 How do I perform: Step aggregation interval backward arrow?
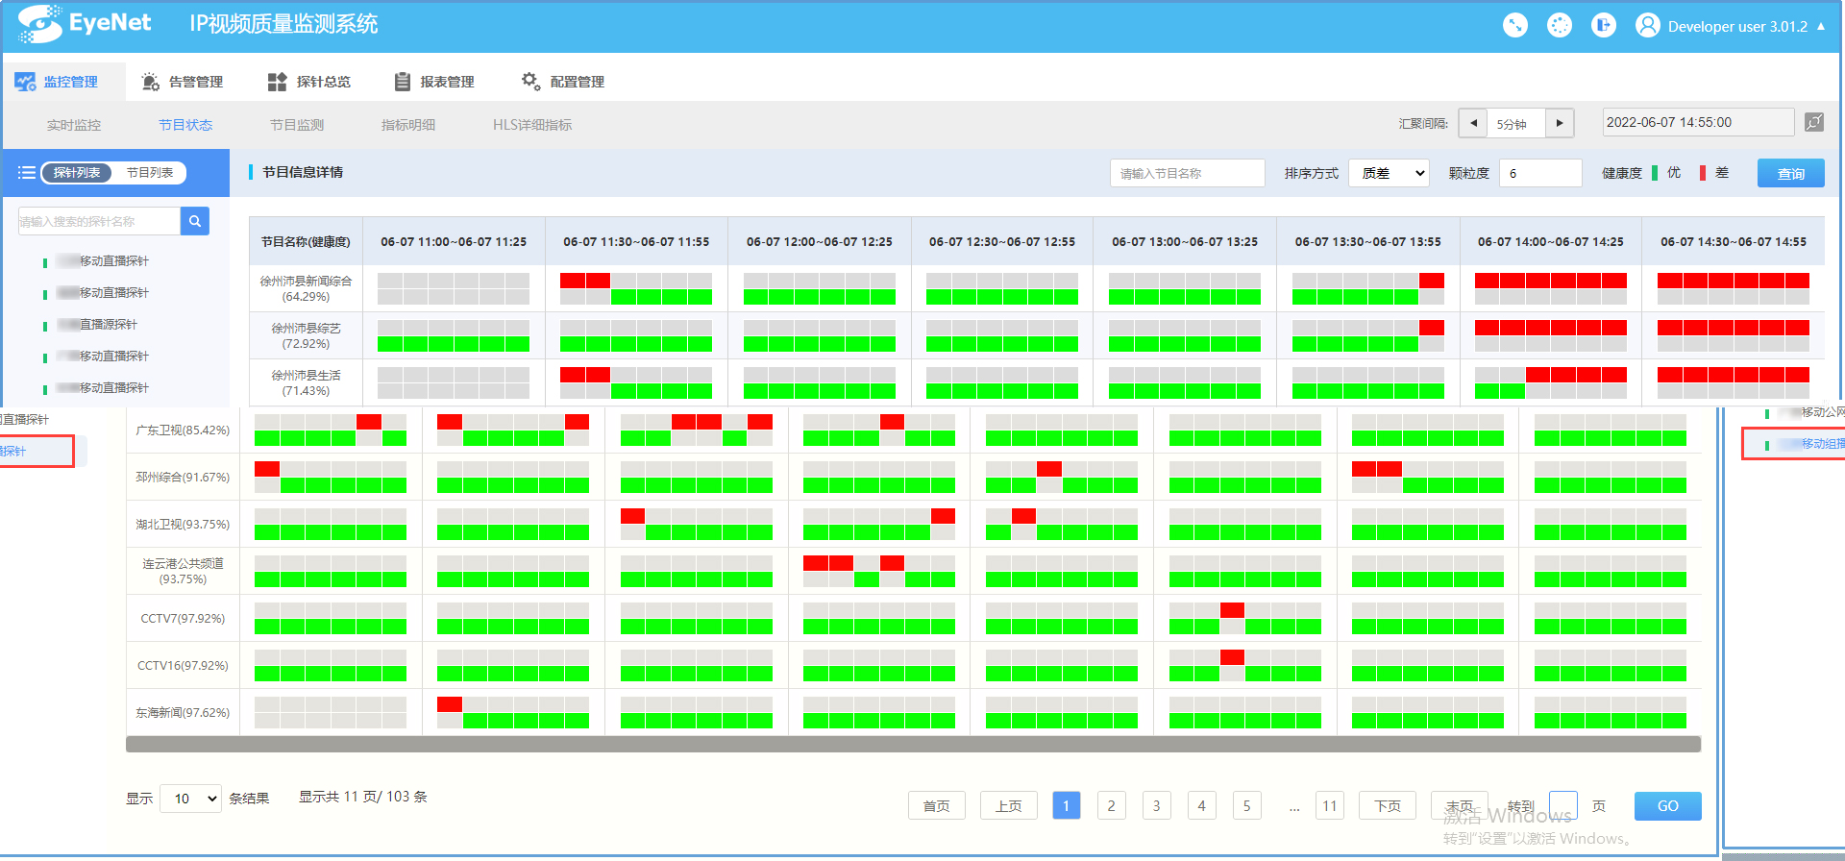point(1473,123)
